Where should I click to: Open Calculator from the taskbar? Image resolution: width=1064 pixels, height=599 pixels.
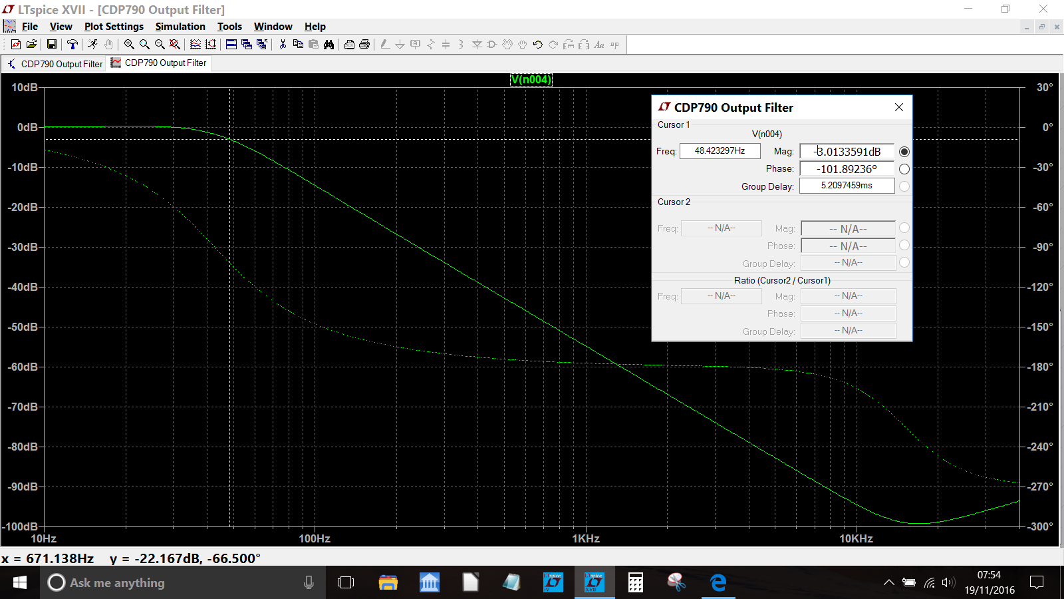pyautogui.click(x=636, y=583)
